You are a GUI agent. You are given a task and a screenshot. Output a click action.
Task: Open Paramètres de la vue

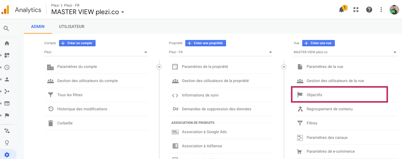click(x=346, y=67)
